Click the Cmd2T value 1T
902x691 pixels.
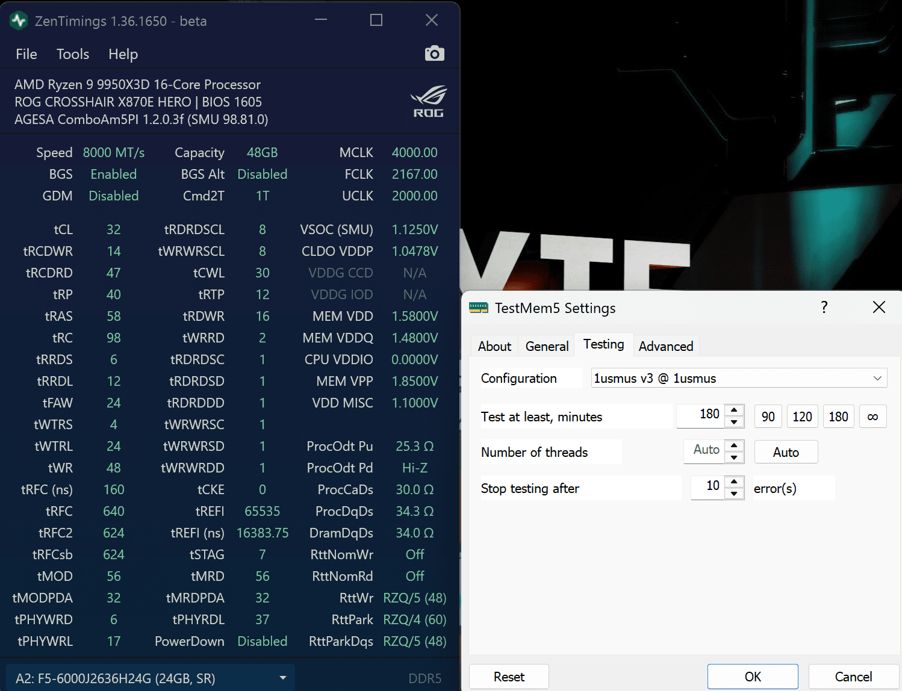[x=263, y=196]
